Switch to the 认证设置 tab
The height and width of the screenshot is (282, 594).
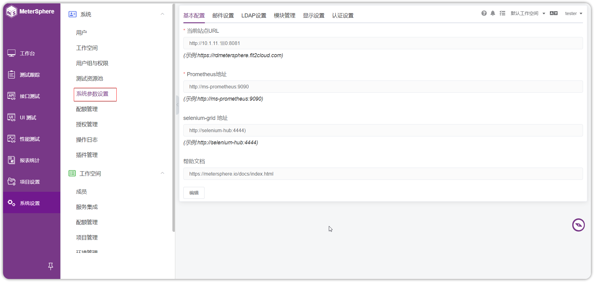point(343,16)
